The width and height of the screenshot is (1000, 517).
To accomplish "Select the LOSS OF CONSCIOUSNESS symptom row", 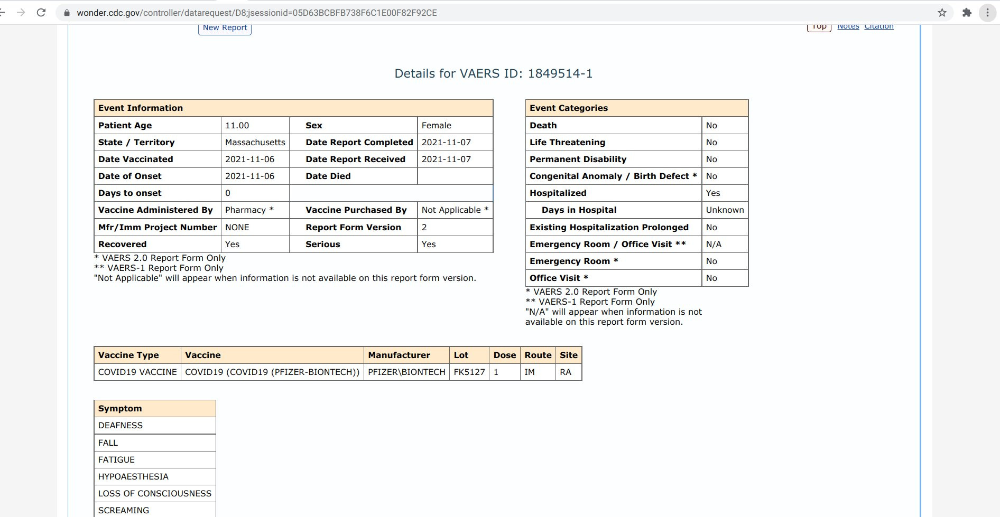I will [155, 493].
